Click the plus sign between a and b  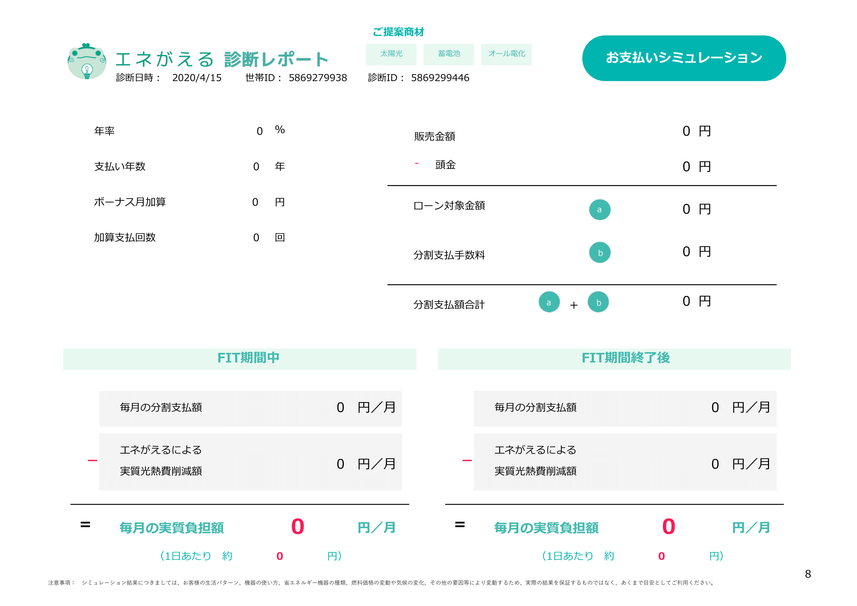pos(574,305)
